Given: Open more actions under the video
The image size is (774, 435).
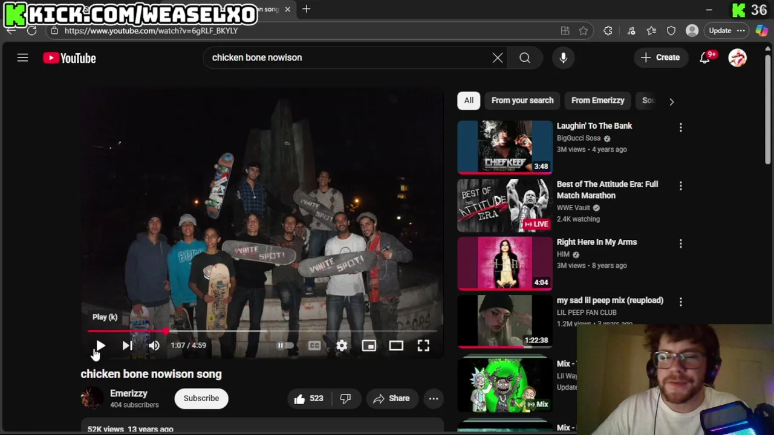Looking at the screenshot, I should coord(434,398).
